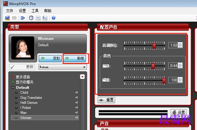The height and width of the screenshot is (130, 197).
Task: Toggle the 变形 morph button
Action: (x=50, y=59)
